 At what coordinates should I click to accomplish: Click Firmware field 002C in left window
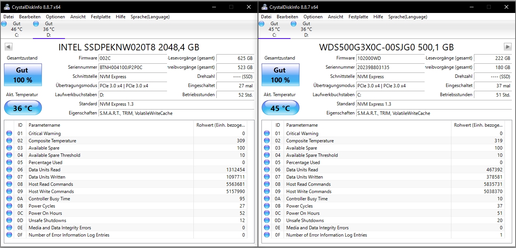point(133,58)
